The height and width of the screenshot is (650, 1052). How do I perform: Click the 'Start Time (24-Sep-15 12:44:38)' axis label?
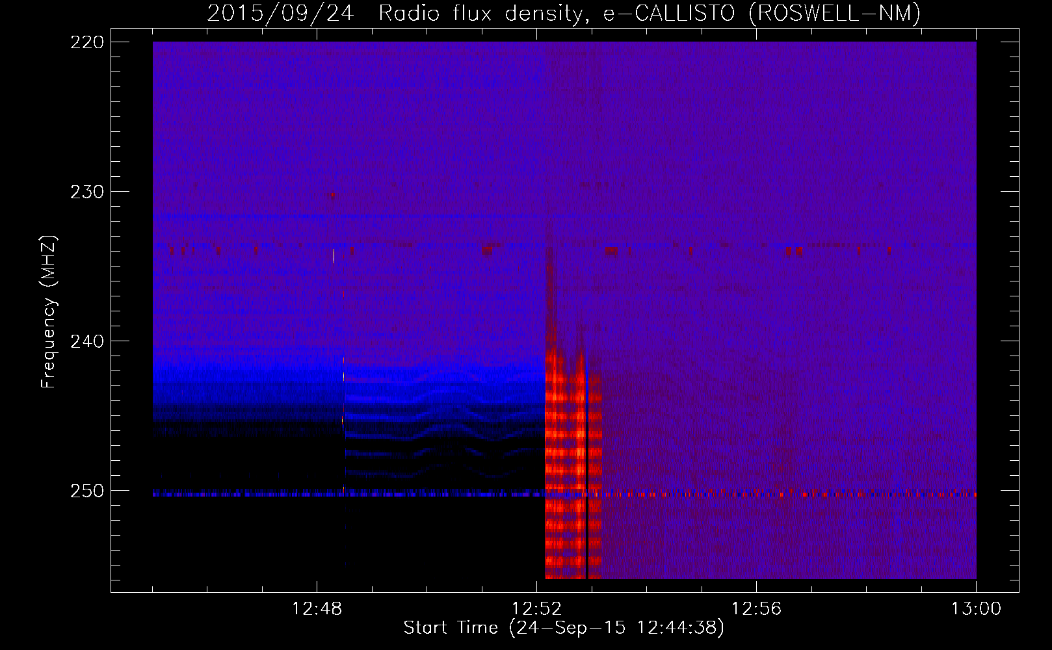click(564, 628)
